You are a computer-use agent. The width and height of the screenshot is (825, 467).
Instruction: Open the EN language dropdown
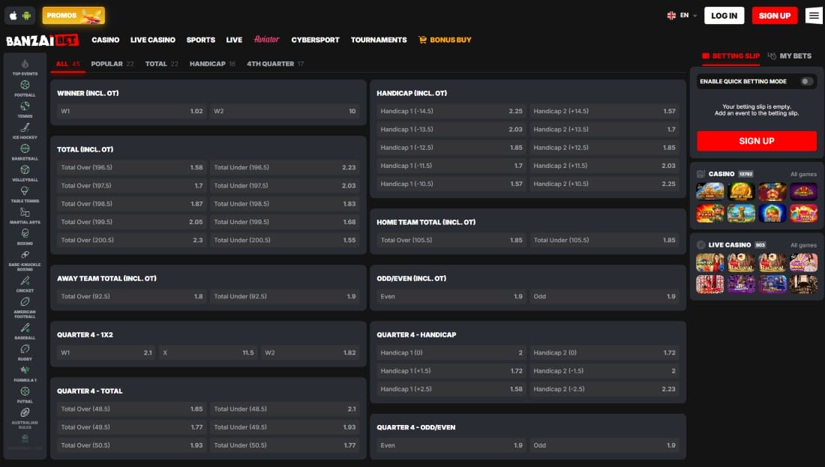682,16
